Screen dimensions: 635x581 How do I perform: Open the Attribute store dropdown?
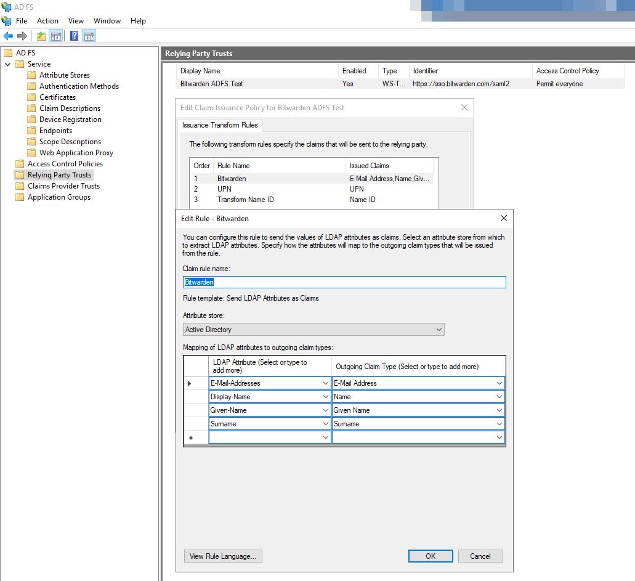(313, 330)
